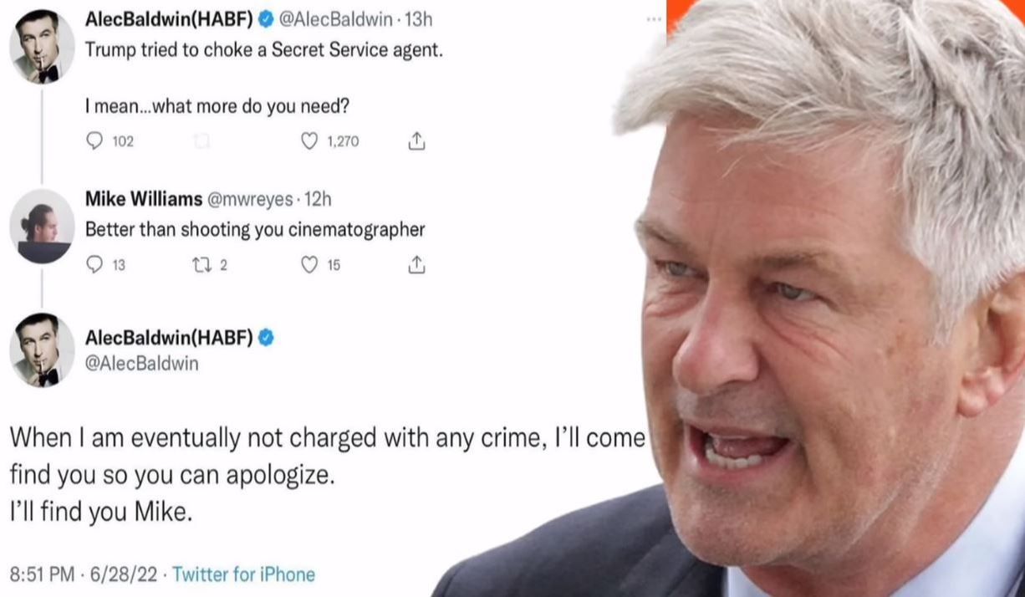Viewport: 1025px width, 597px height.
Task: Open Mike Williams' profile picture
Action: [42, 227]
